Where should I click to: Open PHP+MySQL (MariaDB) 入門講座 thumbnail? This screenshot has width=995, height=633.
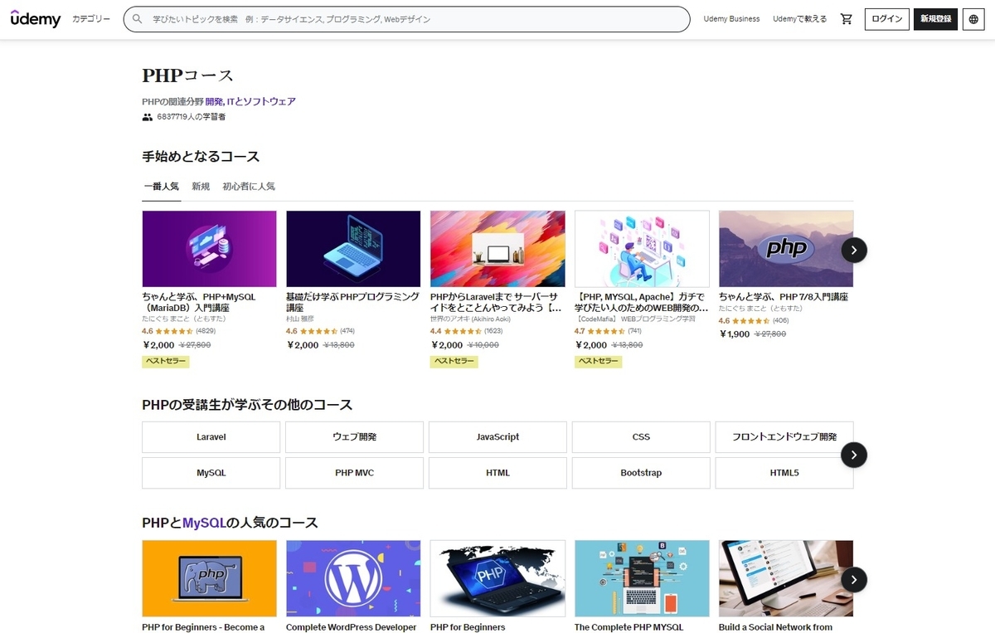(x=209, y=249)
